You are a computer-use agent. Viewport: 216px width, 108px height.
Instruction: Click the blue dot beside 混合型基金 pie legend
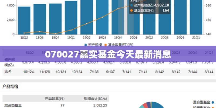pyautogui.click(x=213, y=102)
